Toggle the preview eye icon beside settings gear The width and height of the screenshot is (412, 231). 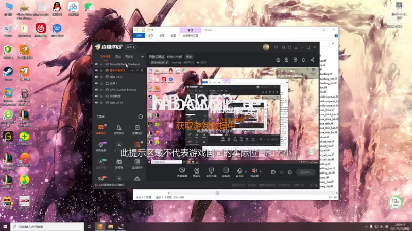click(x=282, y=172)
